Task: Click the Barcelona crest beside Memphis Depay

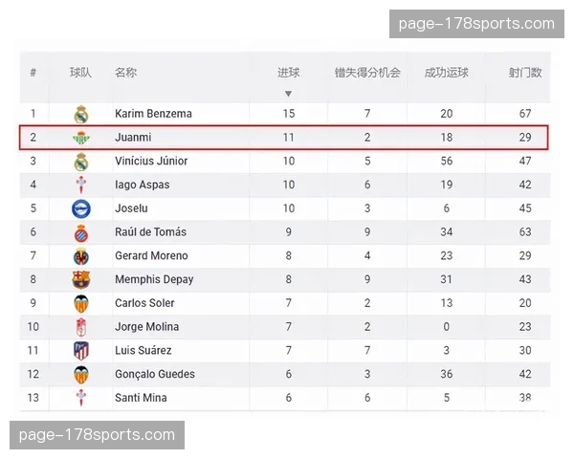Action: [81, 279]
